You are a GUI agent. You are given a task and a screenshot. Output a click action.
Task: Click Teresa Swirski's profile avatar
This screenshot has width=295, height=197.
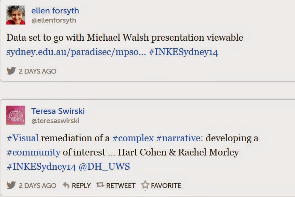(16, 115)
